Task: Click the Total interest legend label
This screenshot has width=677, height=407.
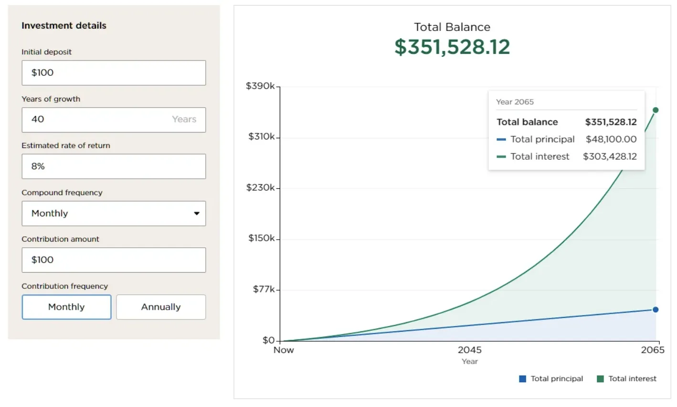Action: coord(634,378)
